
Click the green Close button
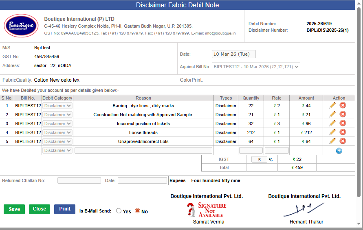coord(40,209)
